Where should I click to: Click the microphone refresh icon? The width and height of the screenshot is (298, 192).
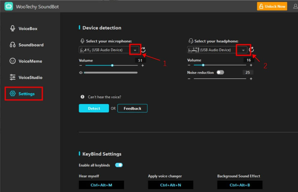tap(143, 50)
